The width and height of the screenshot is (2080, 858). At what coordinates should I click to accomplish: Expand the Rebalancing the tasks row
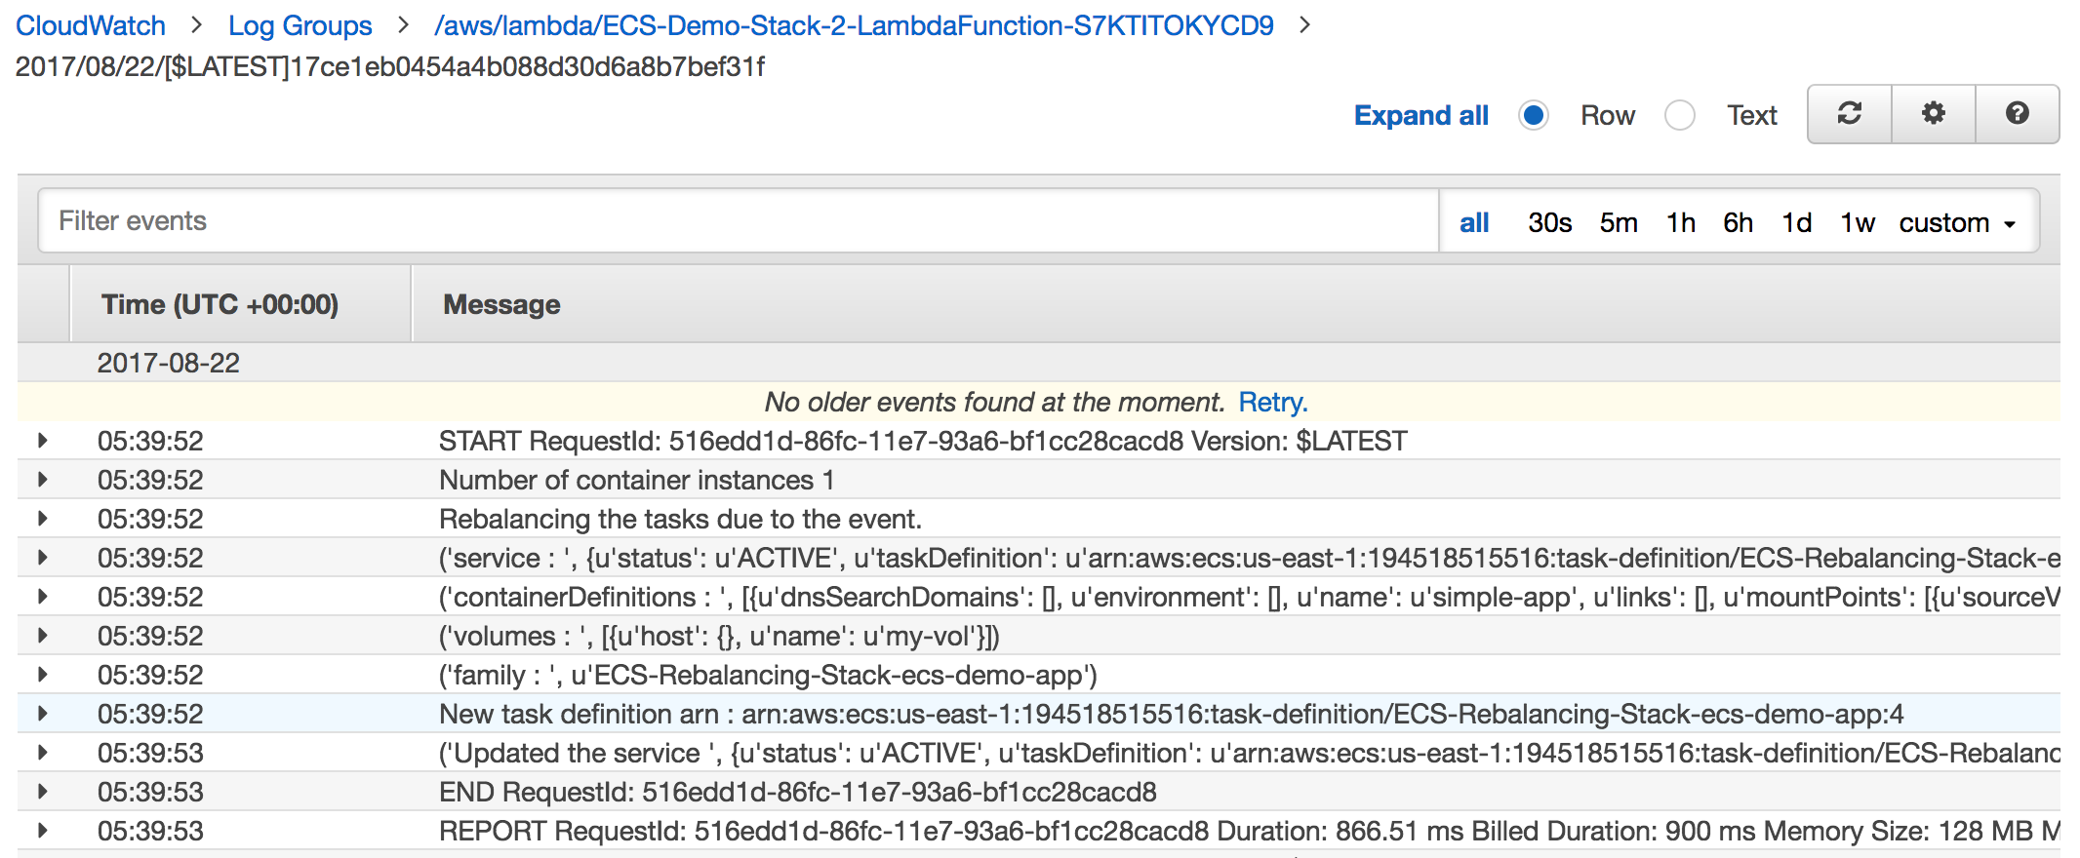coord(42,519)
